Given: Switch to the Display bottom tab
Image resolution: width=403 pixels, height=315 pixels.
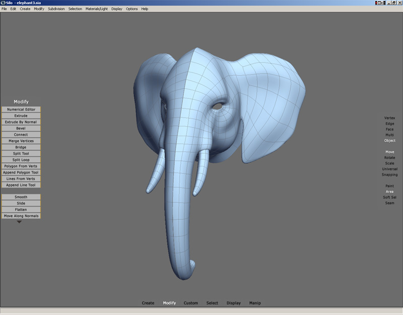Looking at the screenshot, I should 234,303.
